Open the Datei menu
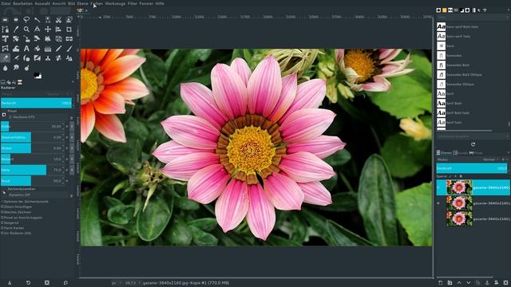Image resolution: width=511 pixels, height=287 pixels. pos(6,3)
